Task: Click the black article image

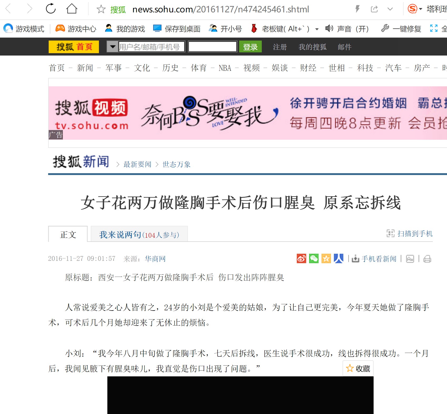Action: pyautogui.click(x=240, y=395)
